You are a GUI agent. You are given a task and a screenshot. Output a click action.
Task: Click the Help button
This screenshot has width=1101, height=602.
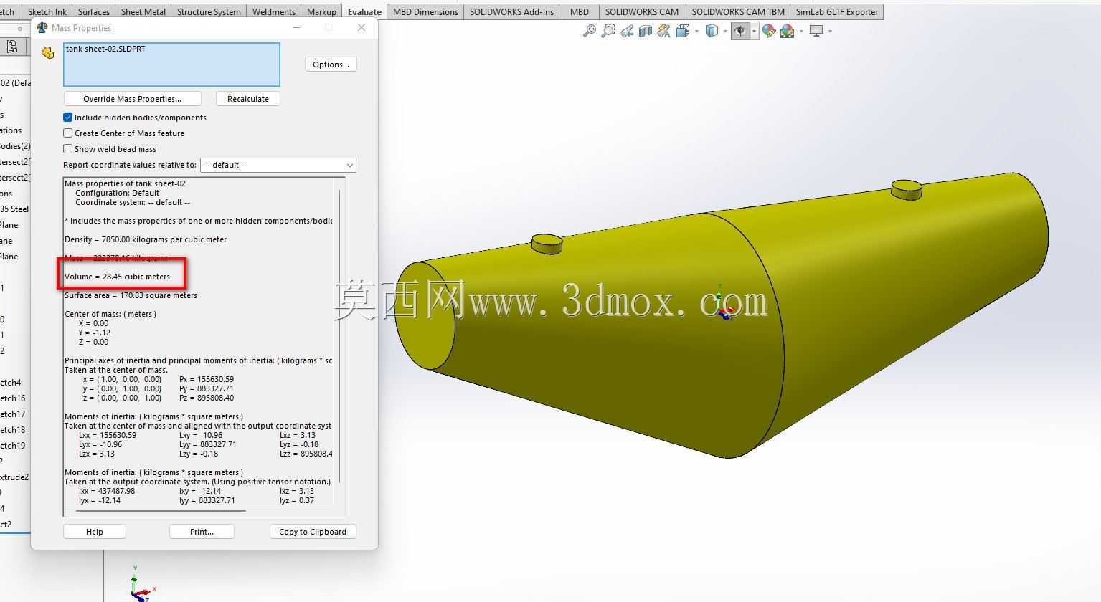[95, 532]
